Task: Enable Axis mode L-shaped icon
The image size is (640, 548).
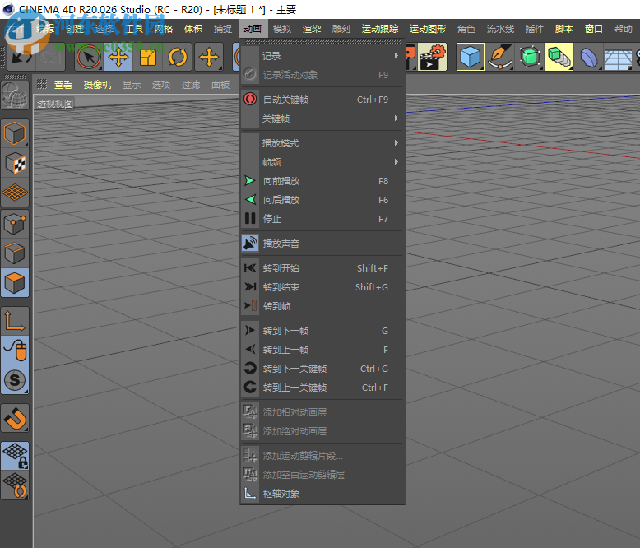Action: (15, 321)
